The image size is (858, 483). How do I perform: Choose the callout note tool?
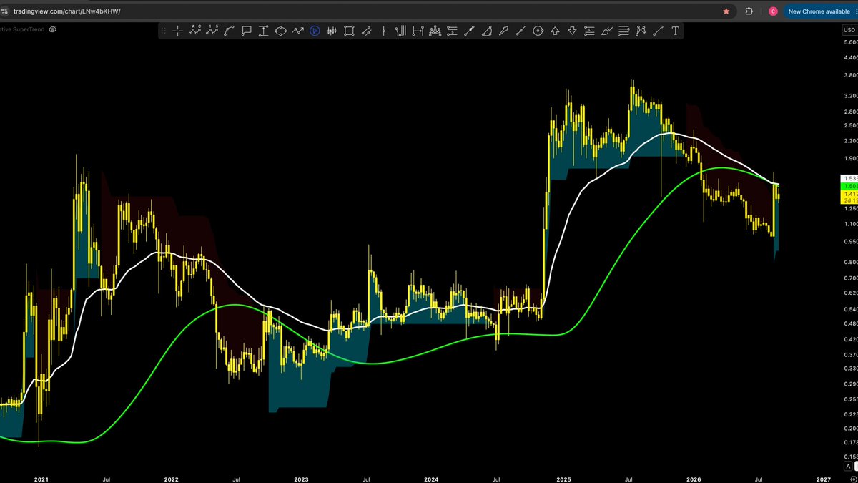tap(246, 31)
